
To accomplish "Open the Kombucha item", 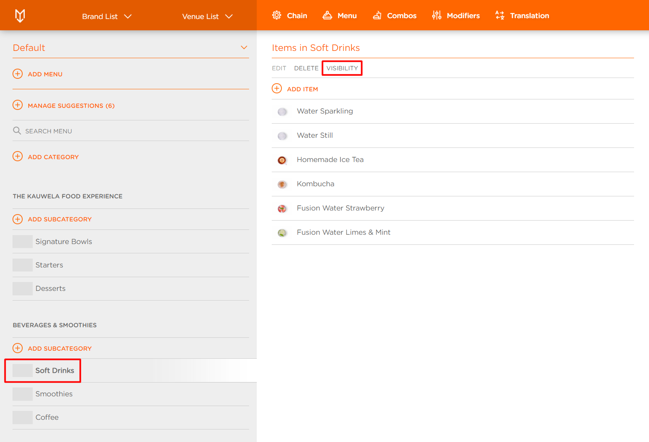I will 453,184.
